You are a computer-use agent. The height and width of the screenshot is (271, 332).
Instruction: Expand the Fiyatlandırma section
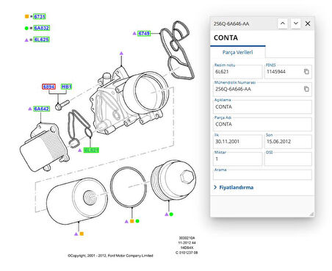(234, 187)
